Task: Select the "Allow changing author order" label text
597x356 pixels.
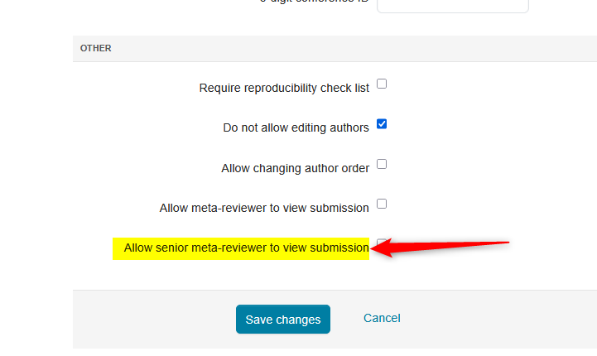Action: [295, 168]
